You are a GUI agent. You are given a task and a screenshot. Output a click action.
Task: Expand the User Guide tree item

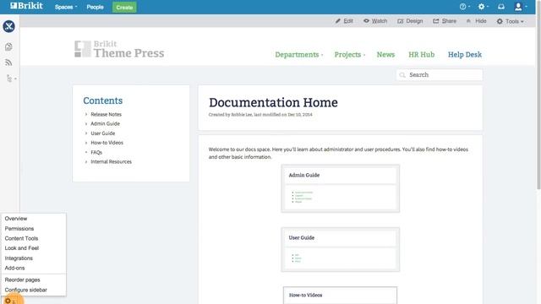[x=86, y=133]
